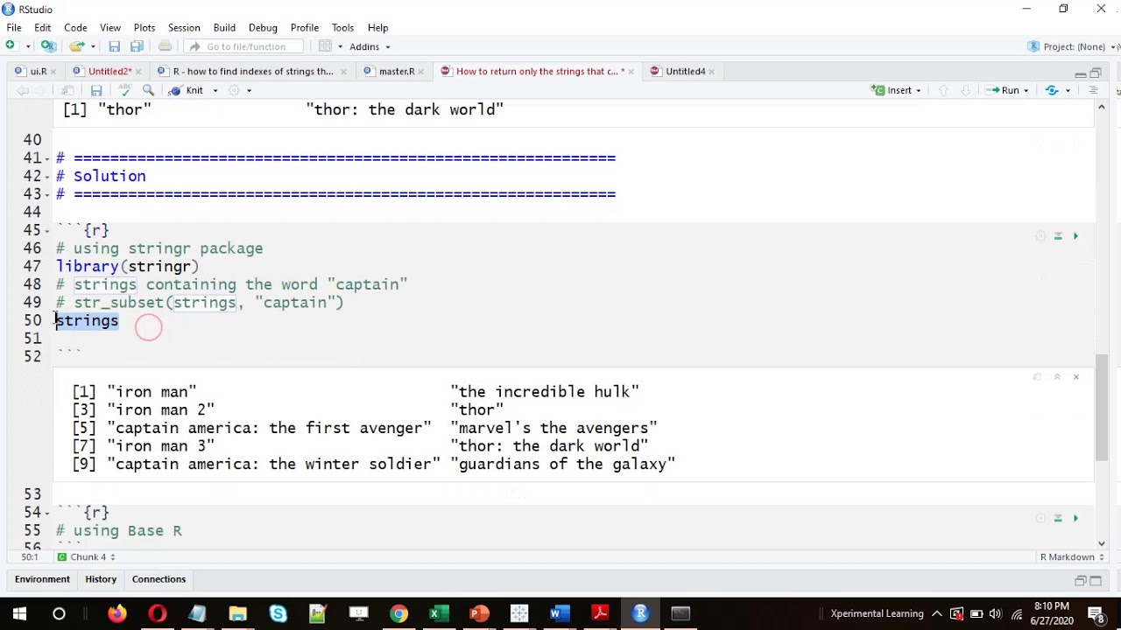Maximize the source editor pane
The width and height of the screenshot is (1121, 630).
(1096, 73)
